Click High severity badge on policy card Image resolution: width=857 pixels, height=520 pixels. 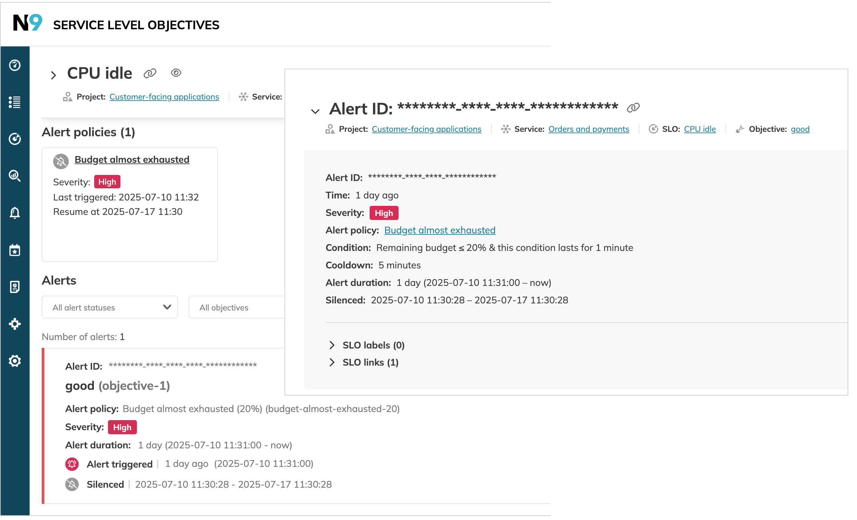[x=107, y=182]
